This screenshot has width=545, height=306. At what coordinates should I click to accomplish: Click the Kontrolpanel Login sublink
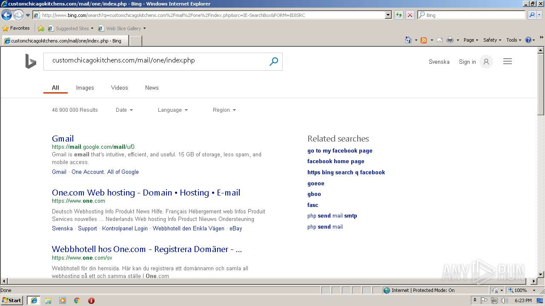pyautogui.click(x=125, y=228)
